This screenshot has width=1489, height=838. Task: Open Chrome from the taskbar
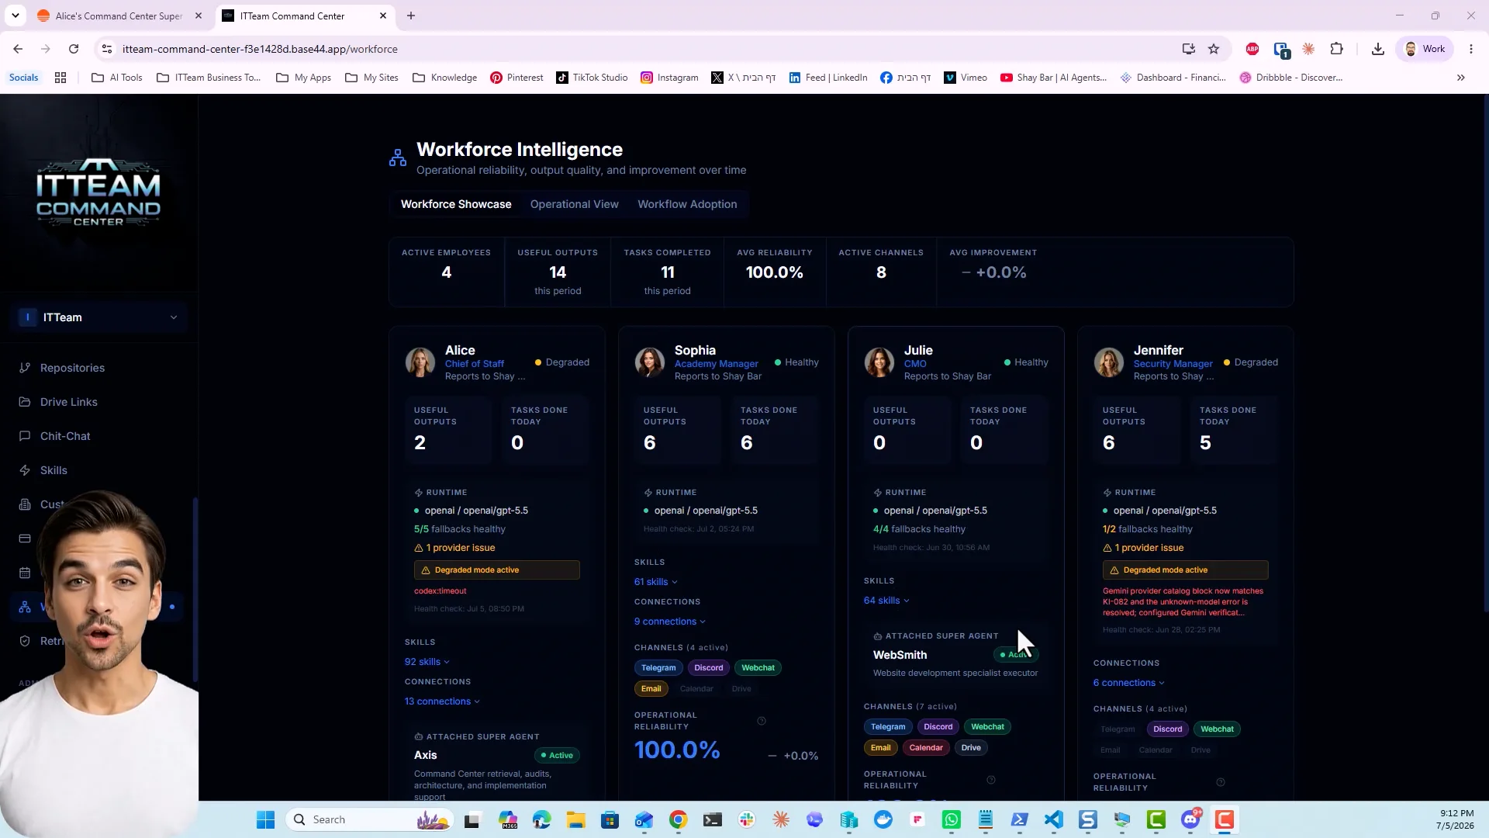(679, 819)
